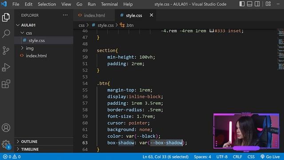Open Explorer views and more actions
Viewport: 284px width, 160px height.
(65, 15)
